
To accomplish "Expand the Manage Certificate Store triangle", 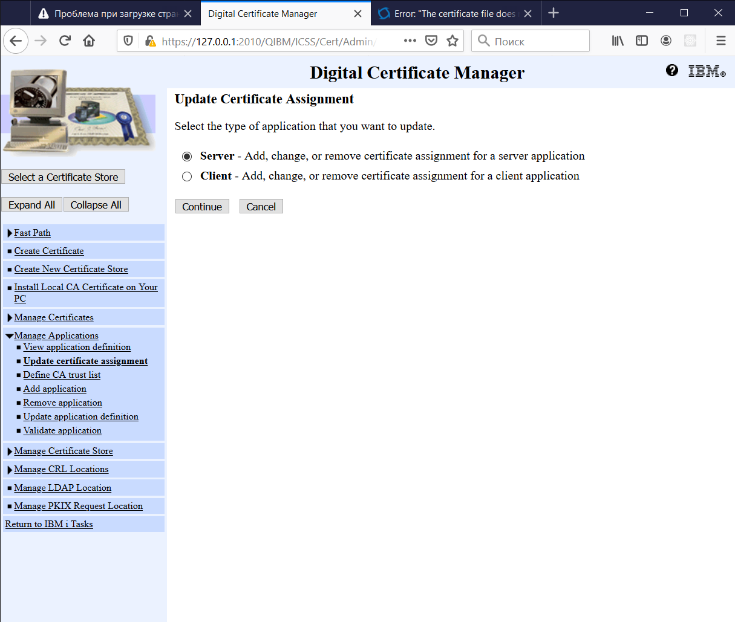I will [10, 452].
